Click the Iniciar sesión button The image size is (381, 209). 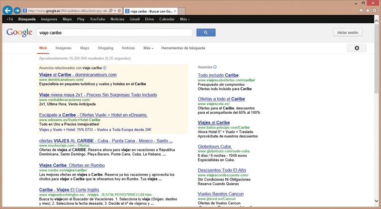348,32
